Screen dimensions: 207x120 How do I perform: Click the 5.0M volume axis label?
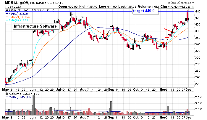coord(198,103)
